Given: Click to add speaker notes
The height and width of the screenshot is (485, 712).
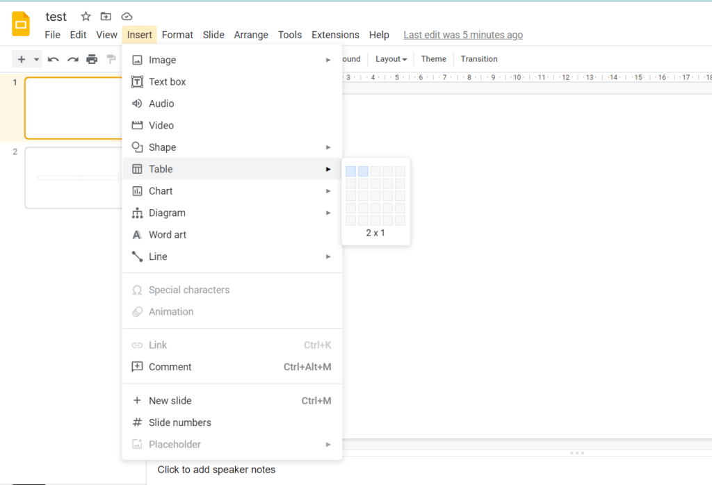Looking at the screenshot, I should [x=217, y=470].
